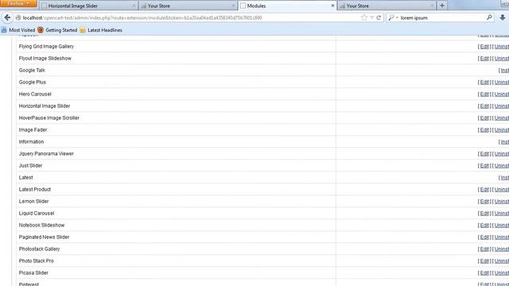Edit the Liquid Carousel module
Viewport: 509px width, 286px height.
[484, 214]
